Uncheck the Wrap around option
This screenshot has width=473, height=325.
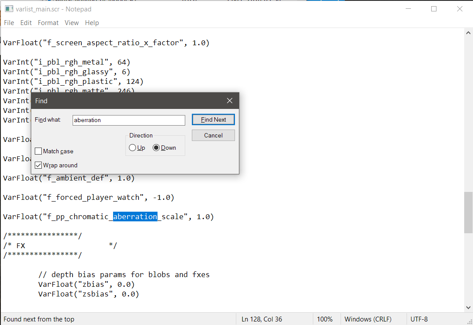(x=39, y=166)
